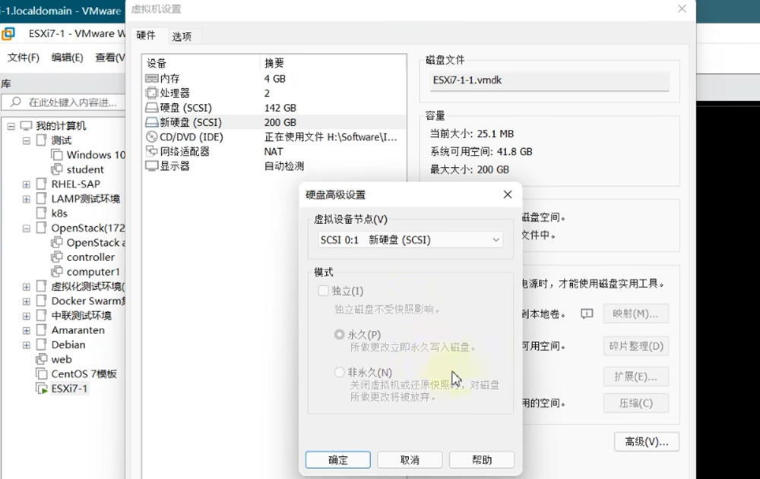760x479 pixels.
Task: Open the 编辑(E) menu
Action: pos(68,58)
